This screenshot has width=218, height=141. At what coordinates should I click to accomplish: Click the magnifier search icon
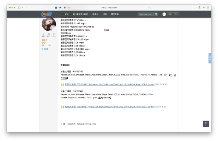156,14
